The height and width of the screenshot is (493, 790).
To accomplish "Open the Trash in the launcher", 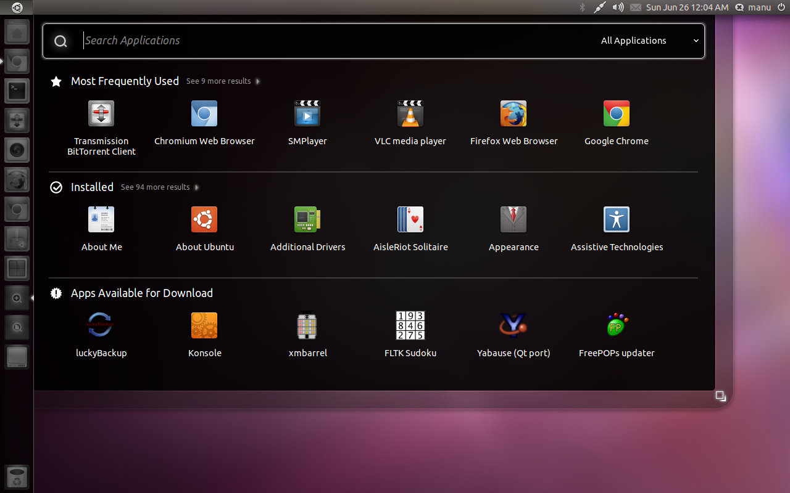I will [x=17, y=477].
